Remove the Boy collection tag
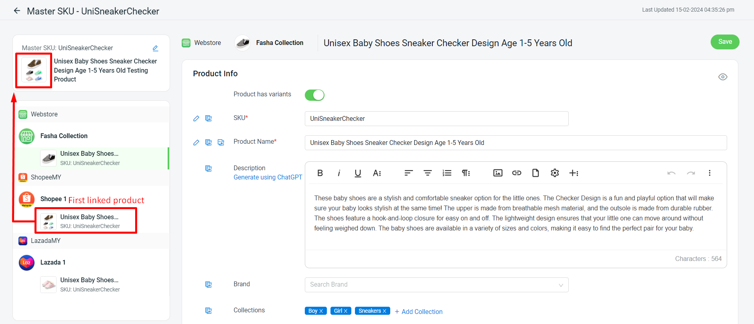754x324 pixels. pyautogui.click(x=321, y=311)
